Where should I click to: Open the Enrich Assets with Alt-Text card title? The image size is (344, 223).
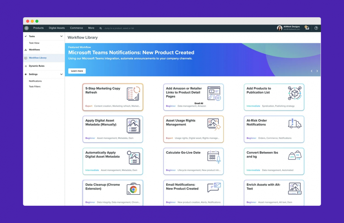click(263, 187)
